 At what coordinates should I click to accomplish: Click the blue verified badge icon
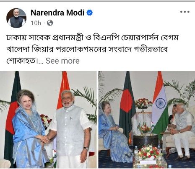click(89, 13)
